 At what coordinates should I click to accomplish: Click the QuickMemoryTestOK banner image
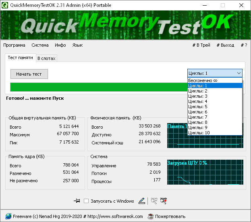[125, 25]
